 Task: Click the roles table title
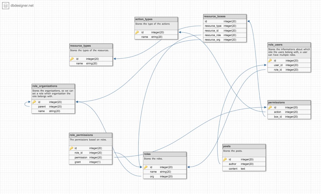[147, 154]
